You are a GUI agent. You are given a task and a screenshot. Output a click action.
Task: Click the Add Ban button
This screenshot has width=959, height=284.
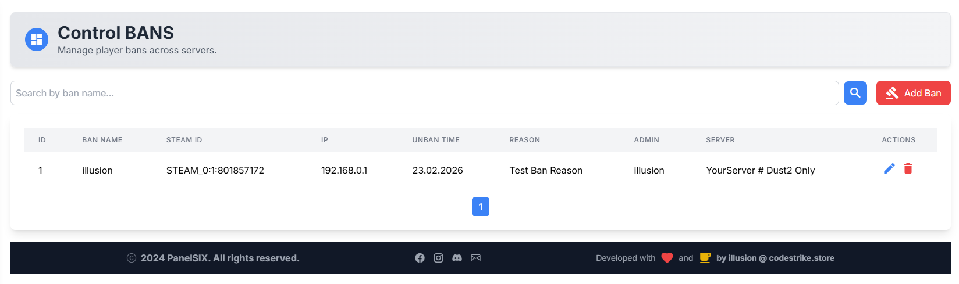pos(913,93)
